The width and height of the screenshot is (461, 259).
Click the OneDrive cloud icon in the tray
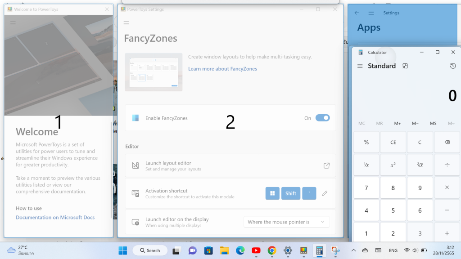coord(365,250)
